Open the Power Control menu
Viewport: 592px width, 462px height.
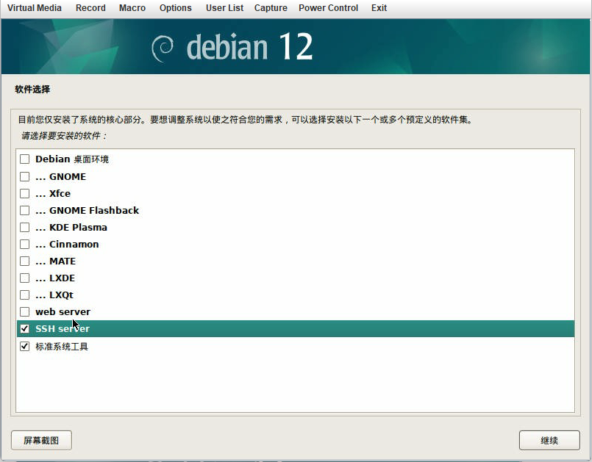[x=328, y=8]
